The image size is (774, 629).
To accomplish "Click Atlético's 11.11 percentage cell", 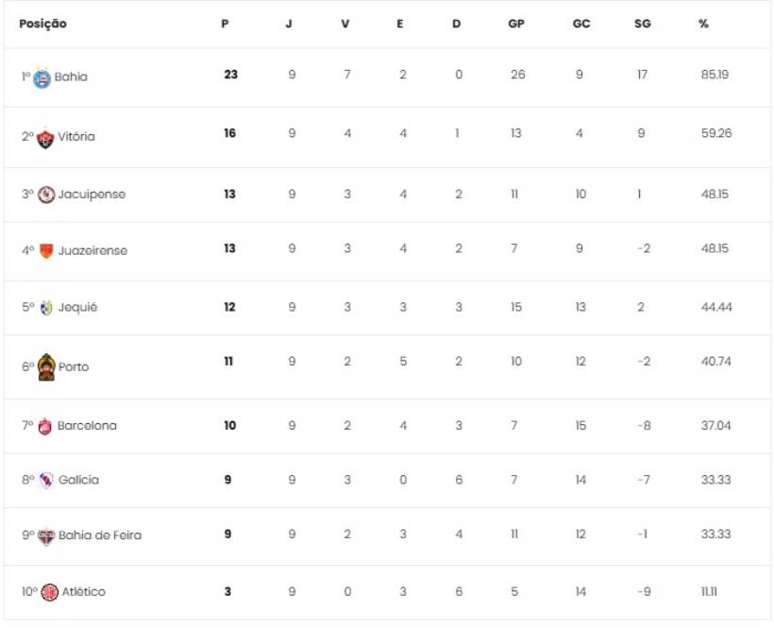I will pyautogui.click(x=708, y=592).
